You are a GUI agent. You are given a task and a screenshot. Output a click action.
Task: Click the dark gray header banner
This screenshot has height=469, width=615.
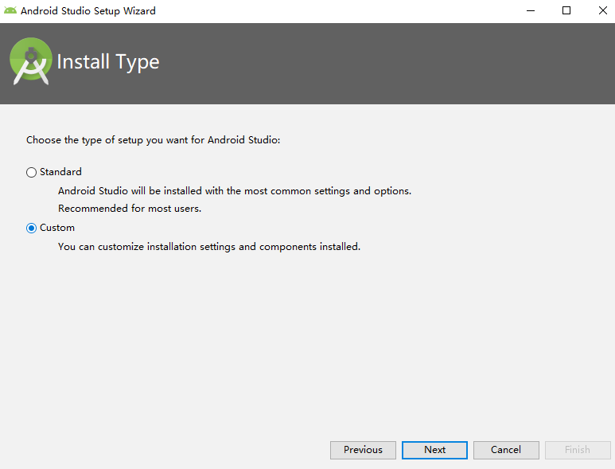[382, 64]
